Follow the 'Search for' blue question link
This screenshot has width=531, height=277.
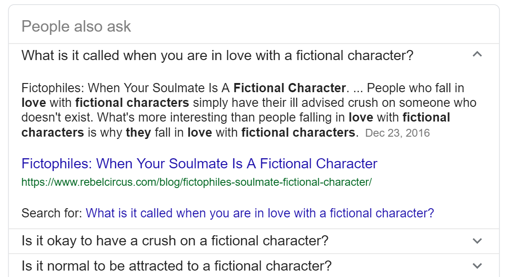[260, 213]
